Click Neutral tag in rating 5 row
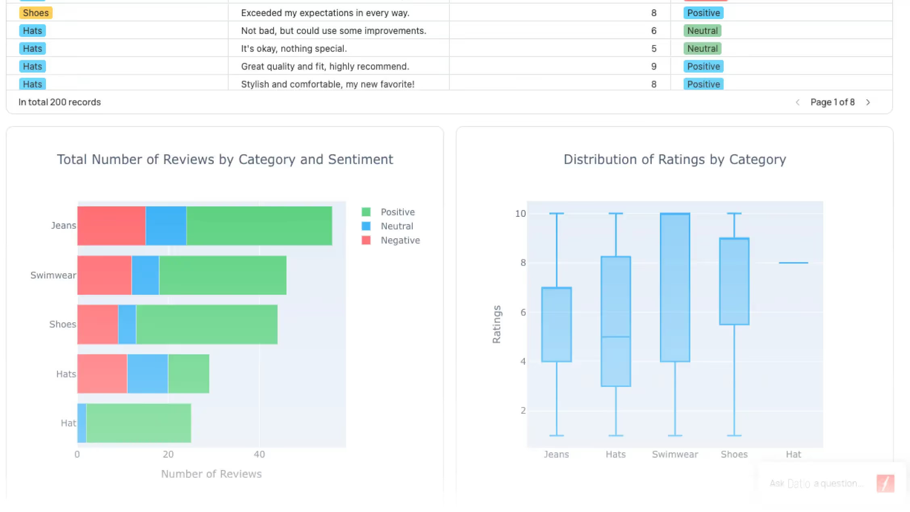The height and width of the screenshot is (512, 910). tap(702, 48)
